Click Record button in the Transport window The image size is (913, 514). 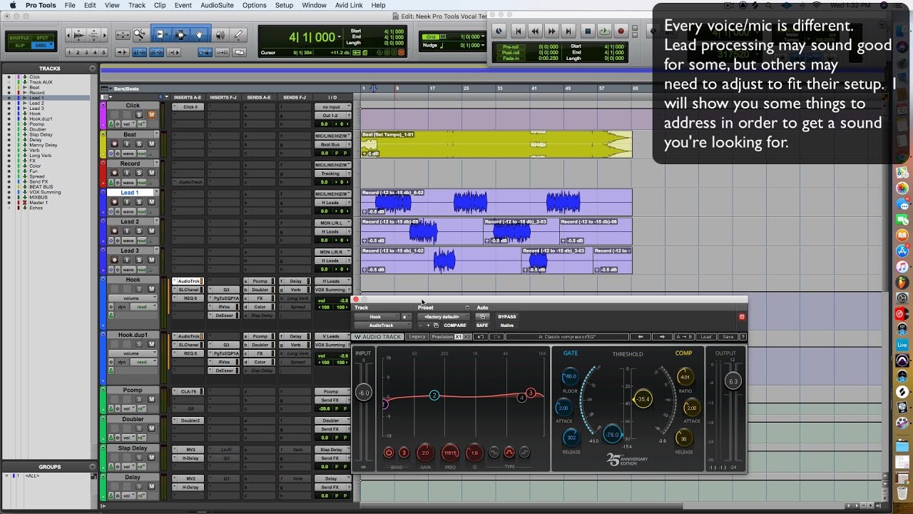[621, 31]
